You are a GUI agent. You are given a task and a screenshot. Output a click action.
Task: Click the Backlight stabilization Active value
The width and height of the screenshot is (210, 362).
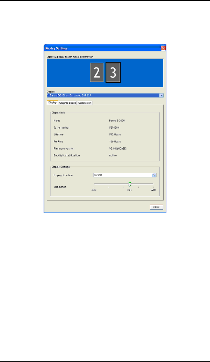click(x=113, y=155)
